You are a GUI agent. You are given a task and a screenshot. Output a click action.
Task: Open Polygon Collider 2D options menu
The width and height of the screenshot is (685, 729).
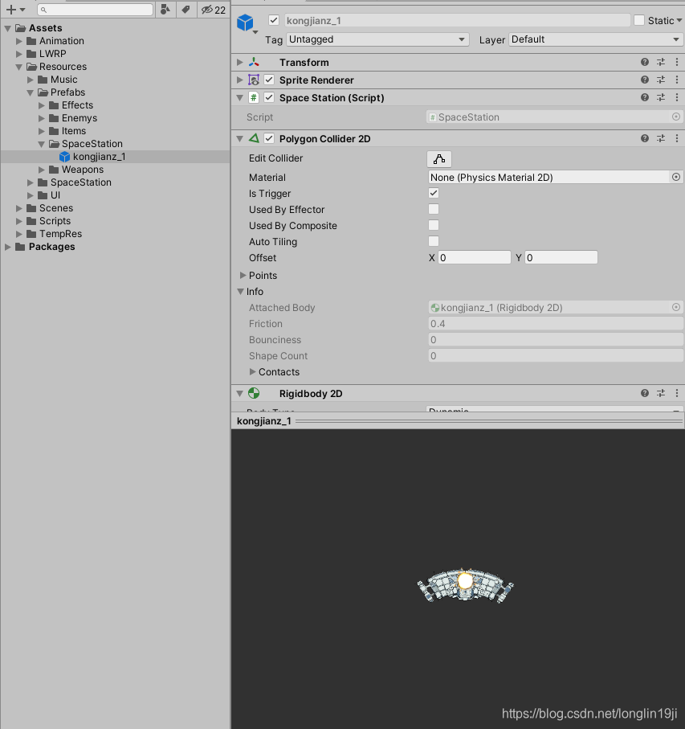pyautogui.click(x=677, y=138)
